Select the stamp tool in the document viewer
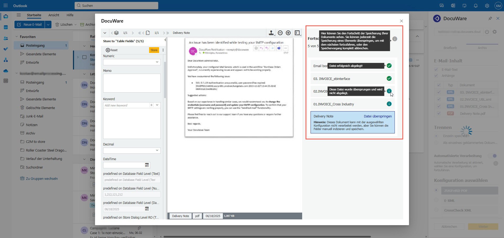Viewport: 504px width, 238px height. point(271,33)
